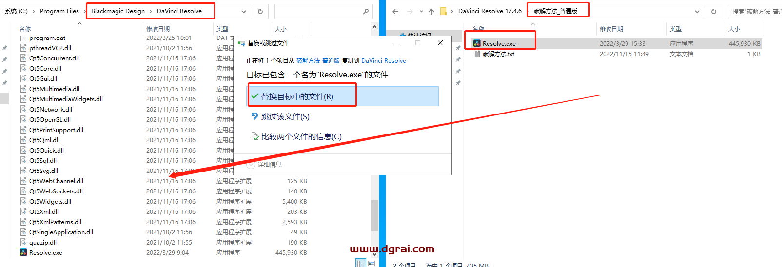Image resolution: width=782 pixels, height=267 pixels.
Task: Select the Qt5Svg.dll file icon
Action: pyautogui.click(x=23, y=171)
